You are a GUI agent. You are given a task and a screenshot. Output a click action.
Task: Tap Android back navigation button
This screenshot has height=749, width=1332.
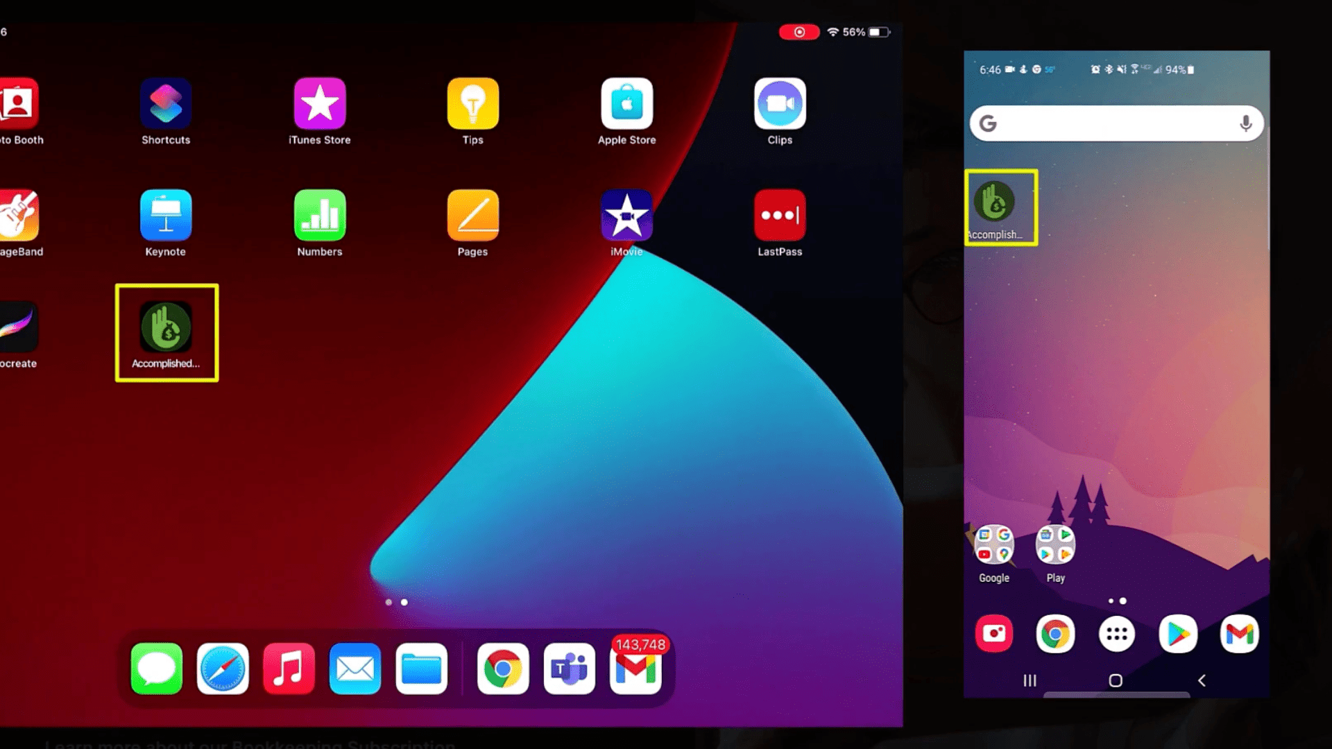click(1202, 680)
